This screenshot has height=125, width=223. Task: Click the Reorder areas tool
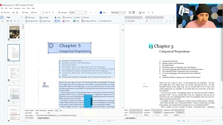click(x=85, y=17)
